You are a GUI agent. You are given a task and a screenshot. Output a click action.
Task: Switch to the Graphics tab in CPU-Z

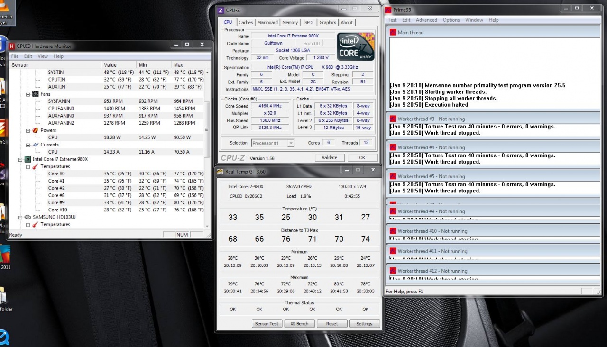tap(327, 22)
